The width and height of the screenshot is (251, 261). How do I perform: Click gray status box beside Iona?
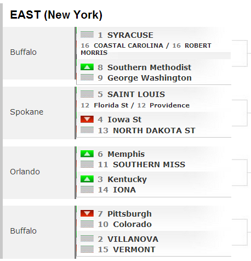click(87, 190)
